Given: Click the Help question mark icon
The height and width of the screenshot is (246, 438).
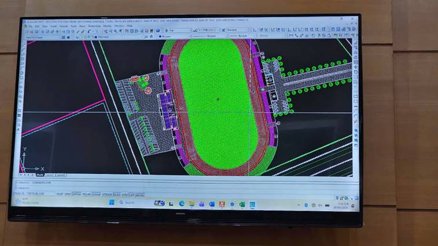Looking at the screenshot, I should tap(157, 31).
